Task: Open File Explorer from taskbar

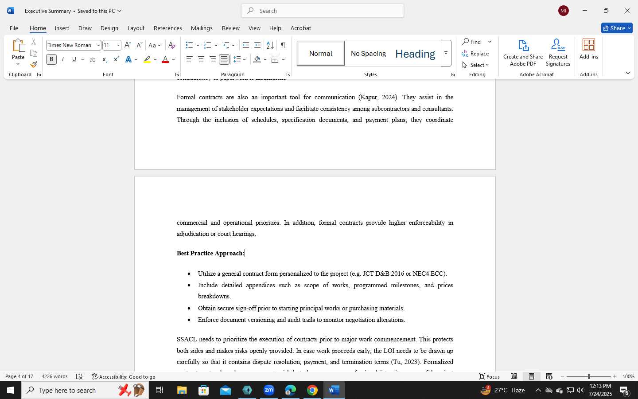Action: tap(182, 390)
